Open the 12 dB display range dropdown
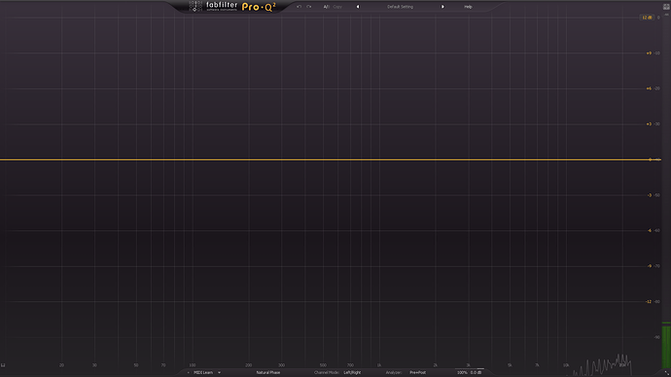Image resolution: width=671 pixels, height=377 pixels. pyautogui.click(x=647, y=17)
